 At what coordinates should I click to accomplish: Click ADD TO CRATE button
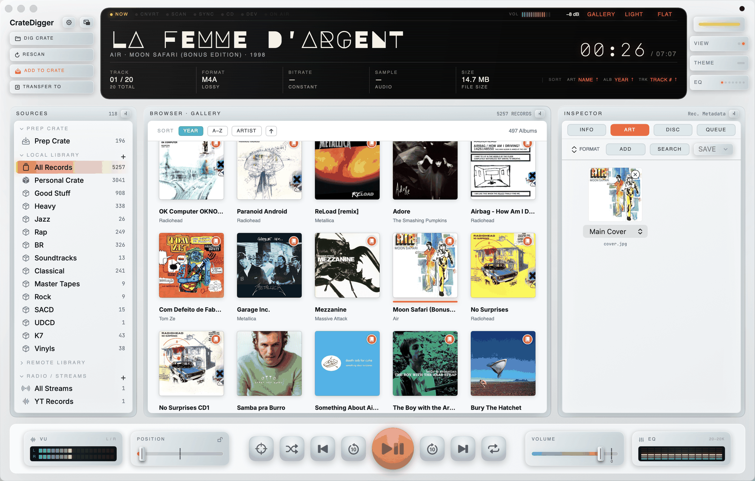[x=52, y=71]
